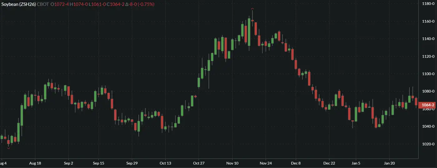
Task: Click the 1100-0 price axis label
Action: point(428,74)
